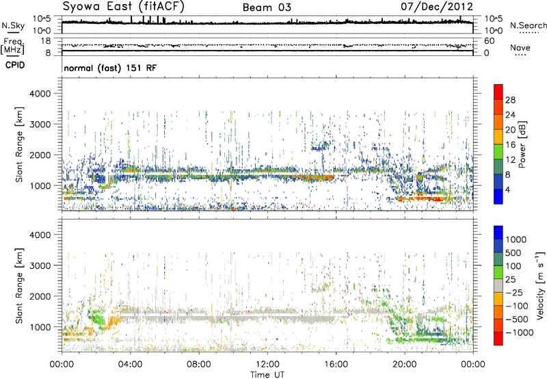Click the 'N.Sky' legend label
This screenshot has width=547, height=379.
[x=13, y=26]
